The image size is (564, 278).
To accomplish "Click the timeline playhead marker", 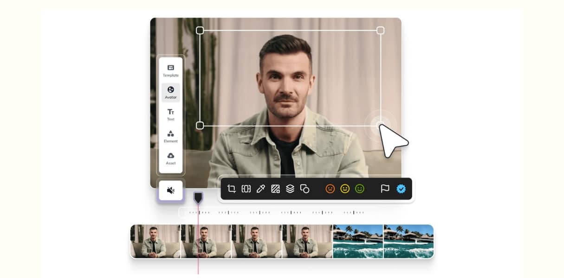I will (x=198, y=198).
